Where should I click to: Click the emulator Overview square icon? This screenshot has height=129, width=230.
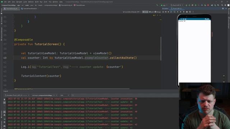184,12
